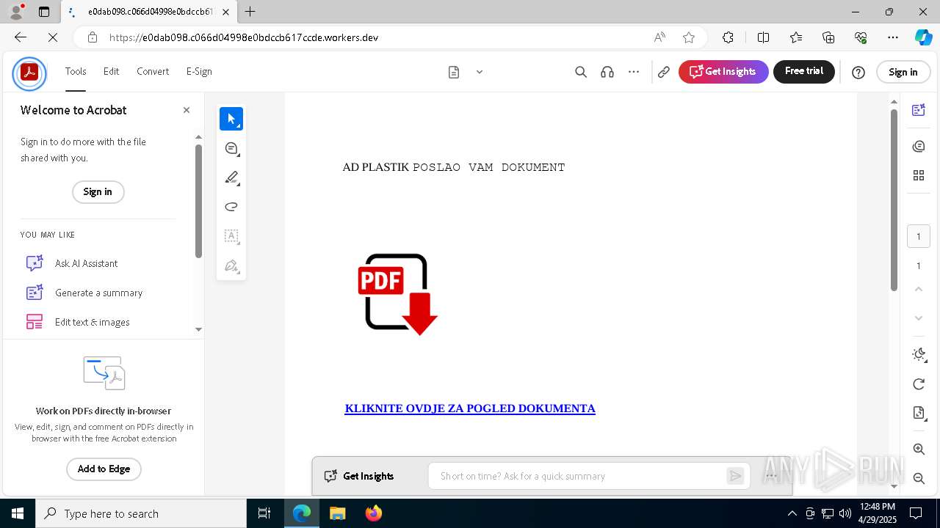Open Firefox from taskbar

coord(373,513)
